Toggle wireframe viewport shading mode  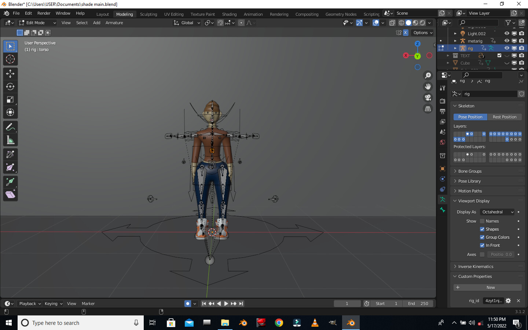click(x=401, y=22)
